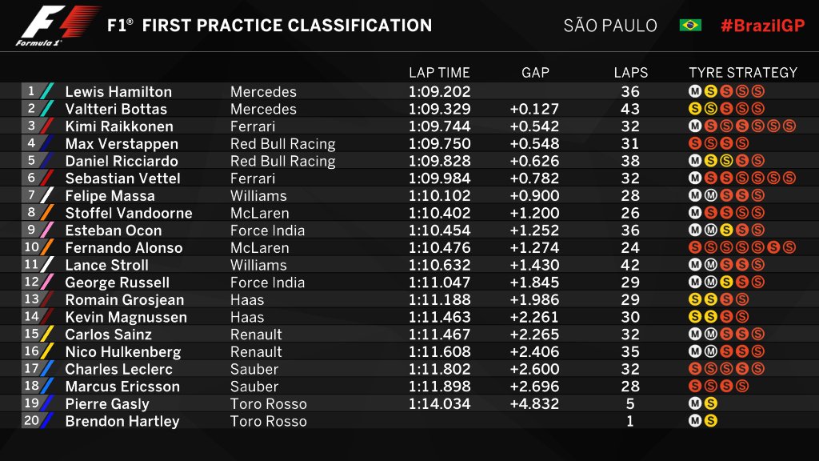Click position number 10 badge
Image resolution: width=819 pixels, height=461 pixels.
pyautogui.click(x=31, y=247)
